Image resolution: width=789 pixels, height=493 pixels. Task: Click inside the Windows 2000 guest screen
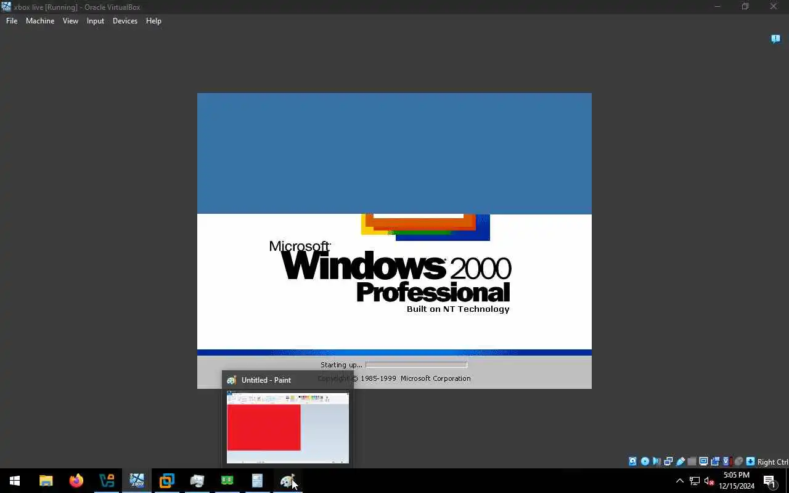point(394,241)
